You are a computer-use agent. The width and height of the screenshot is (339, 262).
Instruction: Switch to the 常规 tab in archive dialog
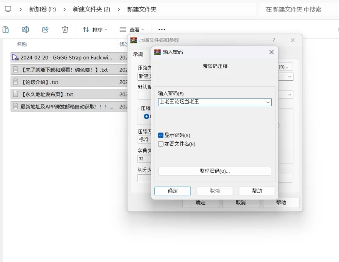(138, 54)
